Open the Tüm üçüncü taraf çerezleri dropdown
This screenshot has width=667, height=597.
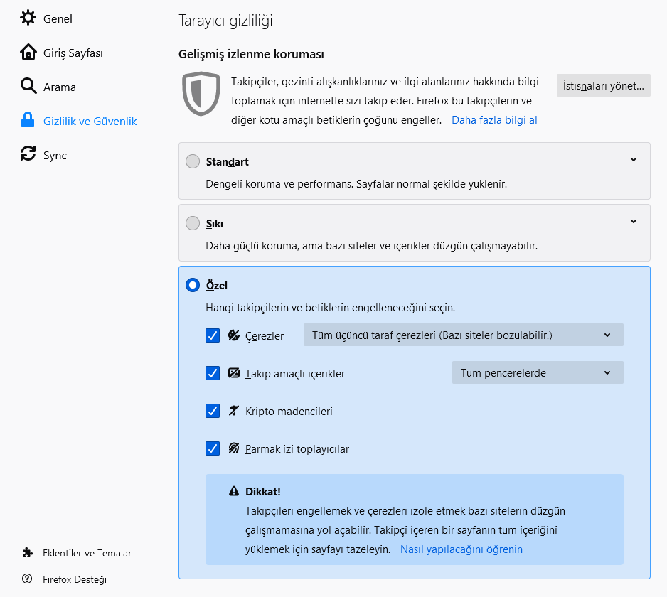(x=463, y=335)
